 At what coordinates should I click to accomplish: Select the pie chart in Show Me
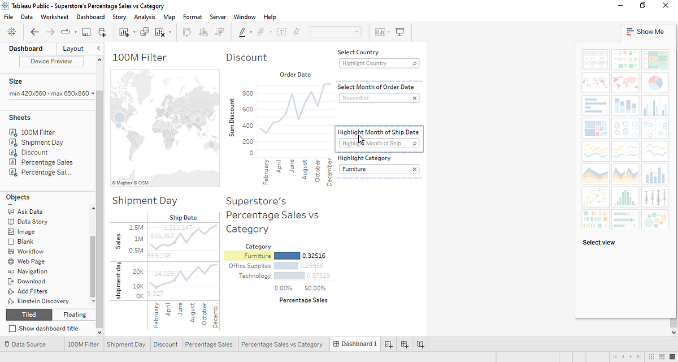(x=655, y=83)
